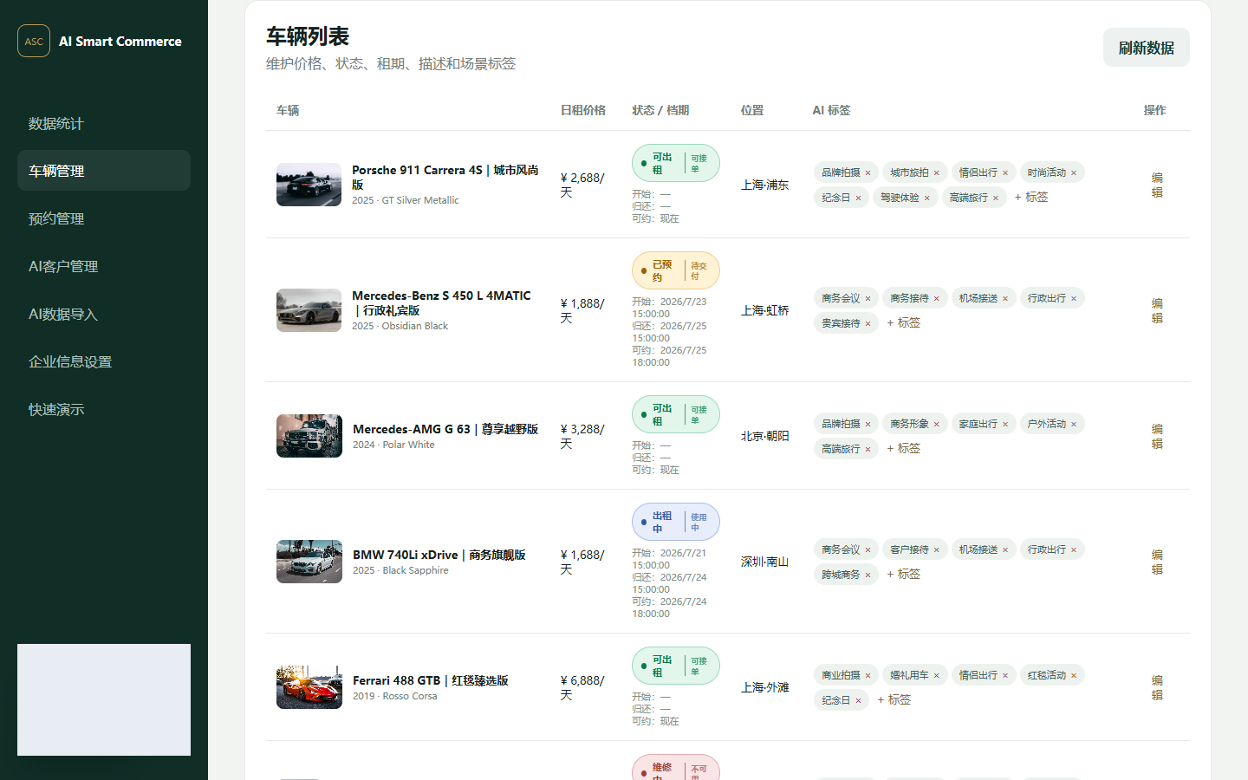Remove 品牌拍摄 tag from AMG G 63 row

pos(868,424)
